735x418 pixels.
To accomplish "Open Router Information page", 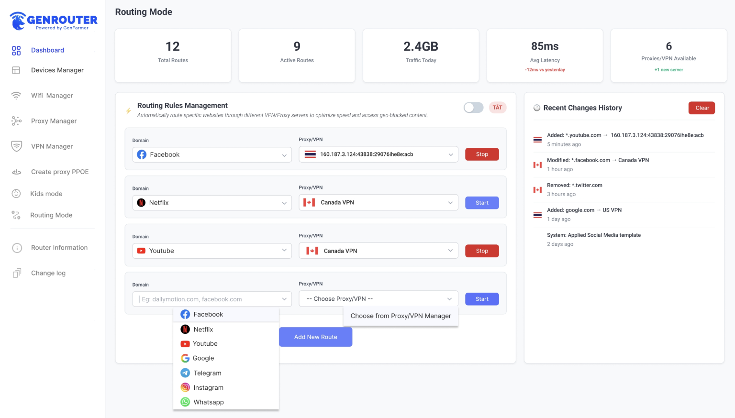I will (59, 248).
